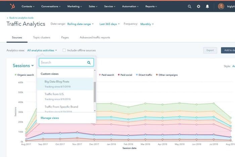Open Last 365 days dropdown

pos(109,24)
